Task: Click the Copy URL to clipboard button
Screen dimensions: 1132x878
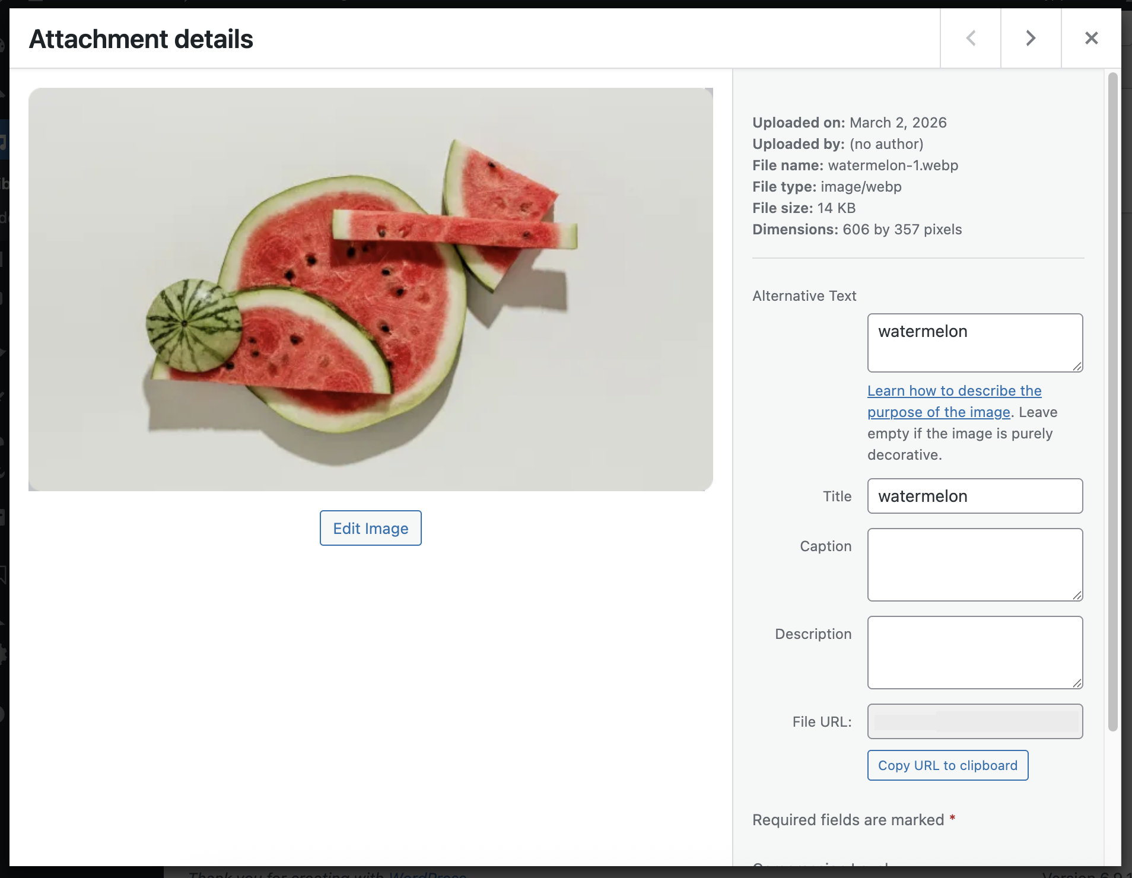Action: point(947,765)
